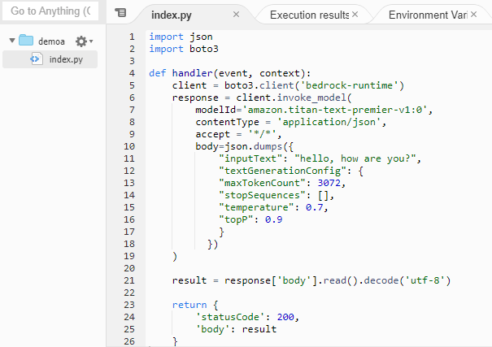
Task: Close the Environment Variables tab
Action: [x=474, y=15]
